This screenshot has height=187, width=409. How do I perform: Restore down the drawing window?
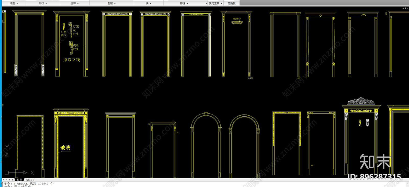[x=405, y=8]
